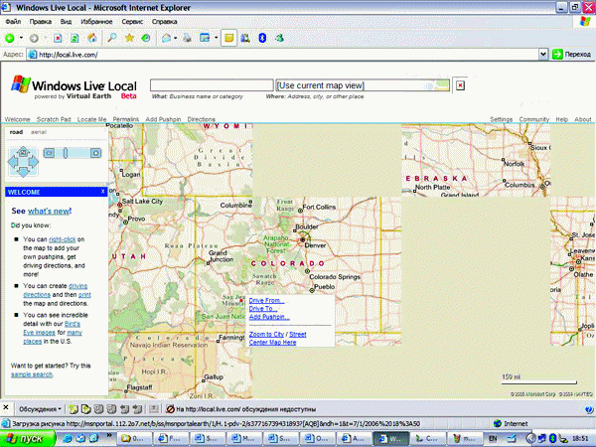Zoom out with the minus map button
Image resolution: width=596 pixels, height=447 pixels.
point(49,153)
